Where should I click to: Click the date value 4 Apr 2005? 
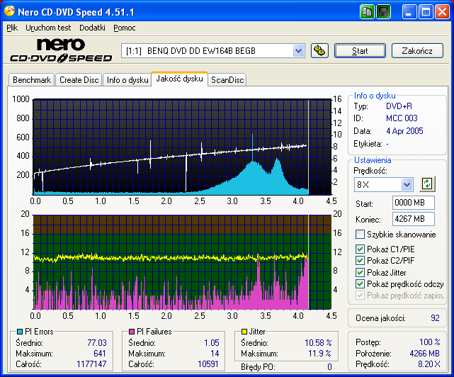pyautogui.click(x=404, y=131)
